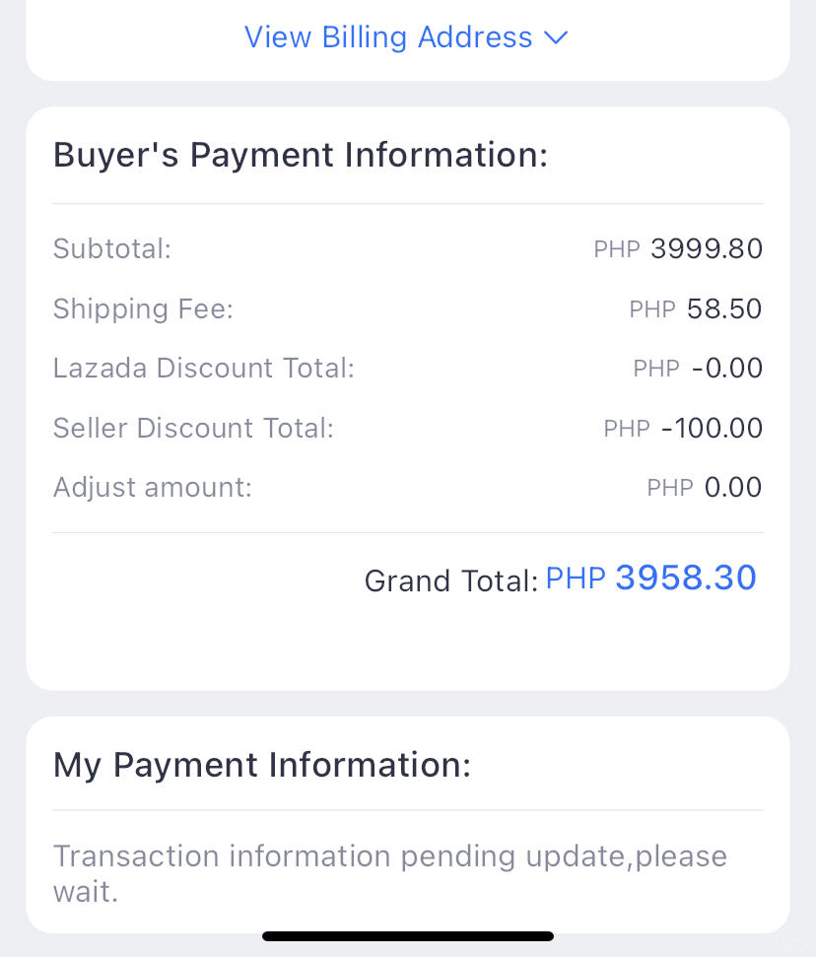
Task: Tap the home indicator bar at bottom
Action: [x=408, y=936]
